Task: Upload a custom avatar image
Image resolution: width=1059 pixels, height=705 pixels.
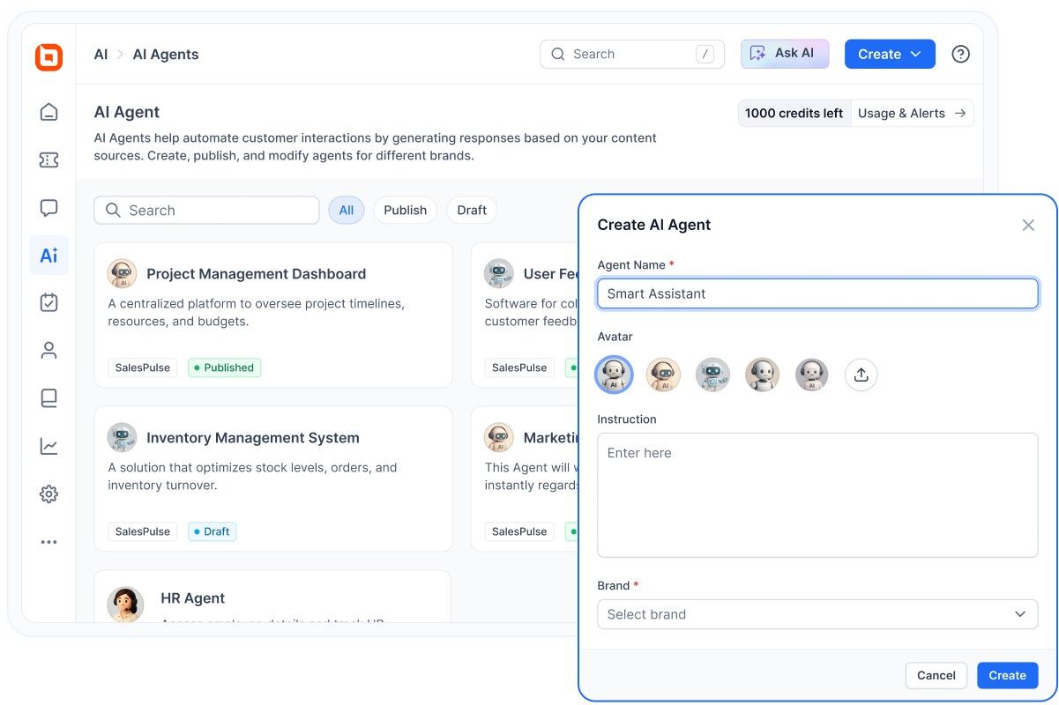Action: click(x=861, y=375)
